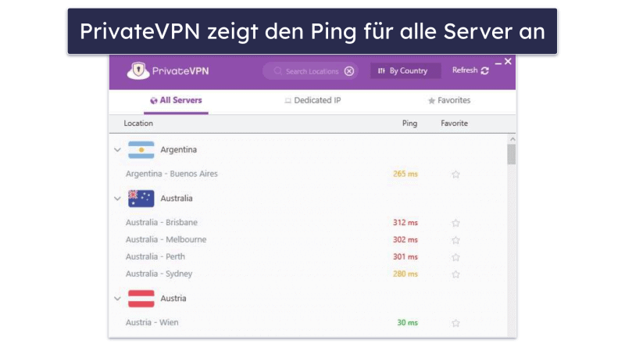
Task: Add Australia - Sydney to favorites
Action: coord(455,274)
